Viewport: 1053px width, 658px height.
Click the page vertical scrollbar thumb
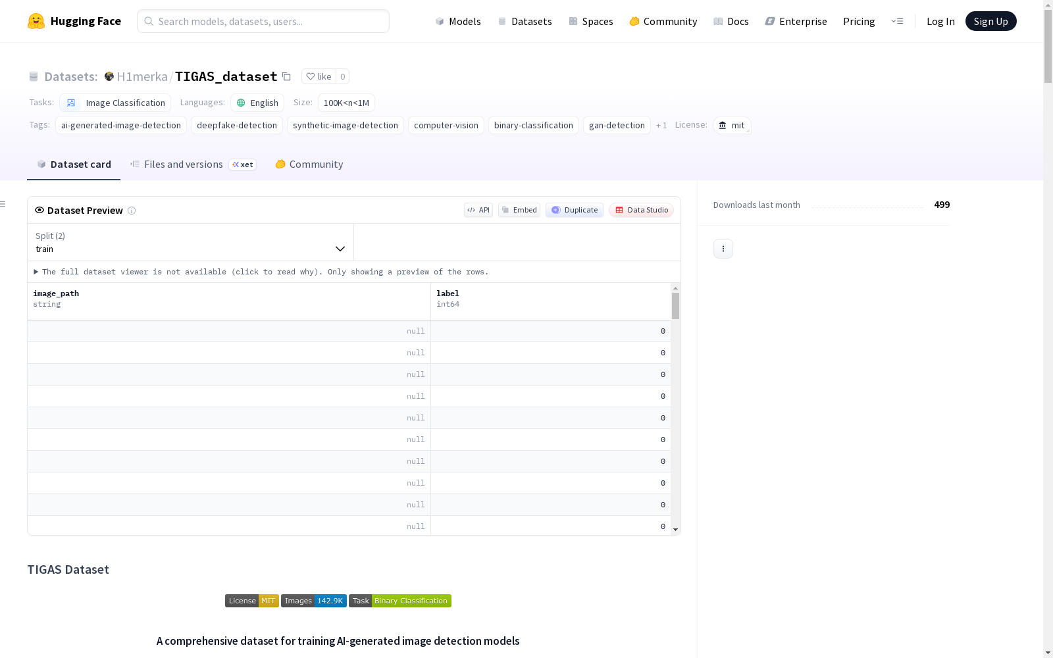coord(1048,47)
